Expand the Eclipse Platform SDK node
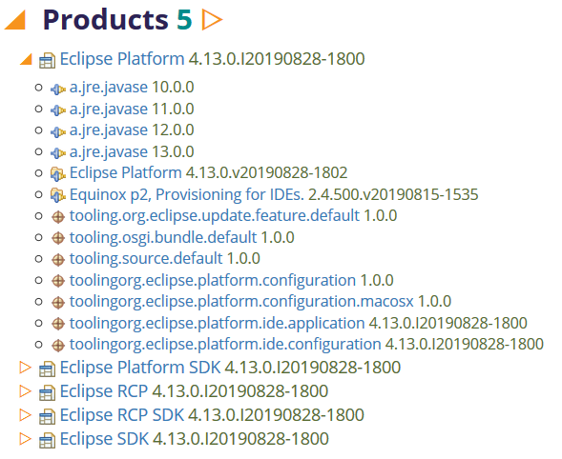 tap(25, 368)
